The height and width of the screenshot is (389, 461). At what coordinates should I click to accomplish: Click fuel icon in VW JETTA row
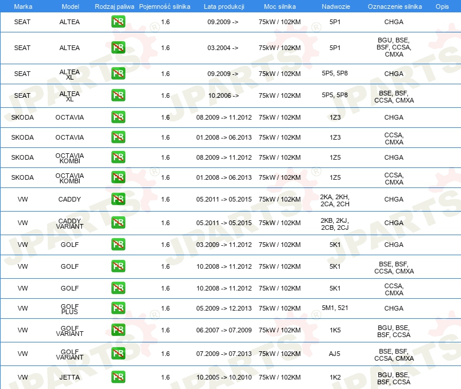[118, 377]
